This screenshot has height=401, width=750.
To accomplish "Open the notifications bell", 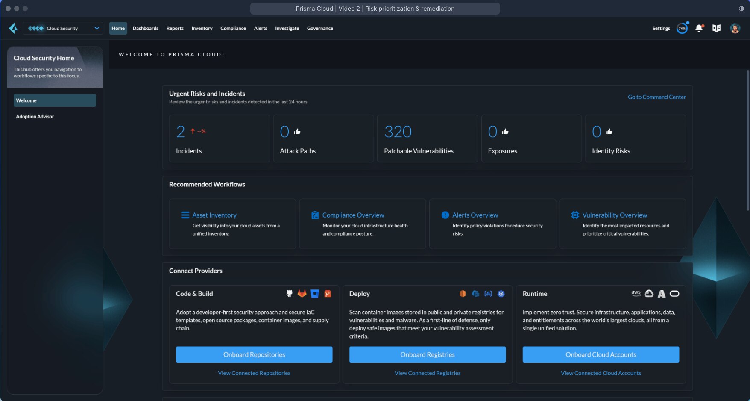I will [700, 28].
